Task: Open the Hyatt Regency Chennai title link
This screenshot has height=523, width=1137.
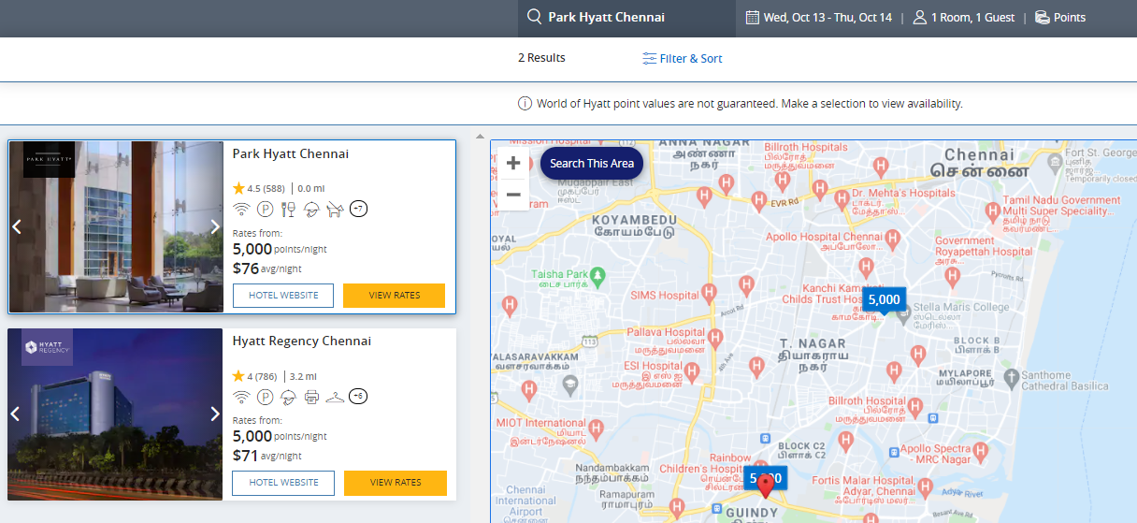Action: (302, 341)
